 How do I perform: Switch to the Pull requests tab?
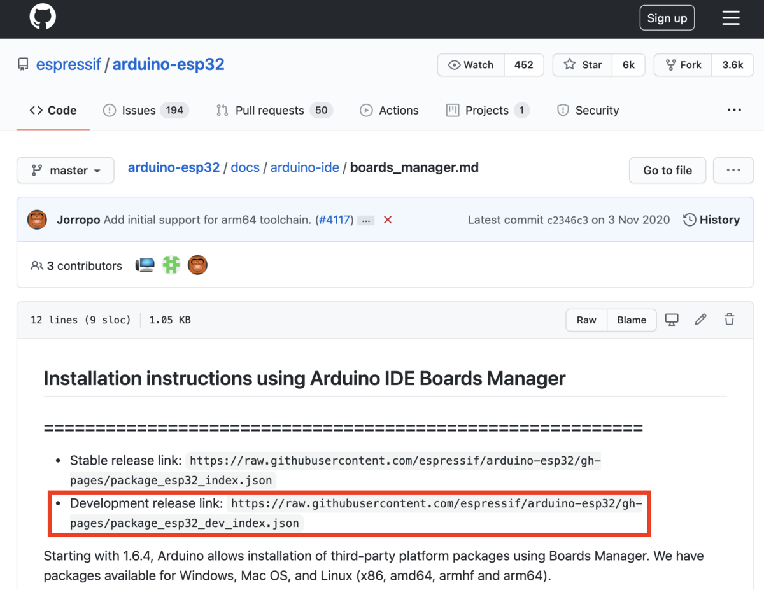click(274, 110)
